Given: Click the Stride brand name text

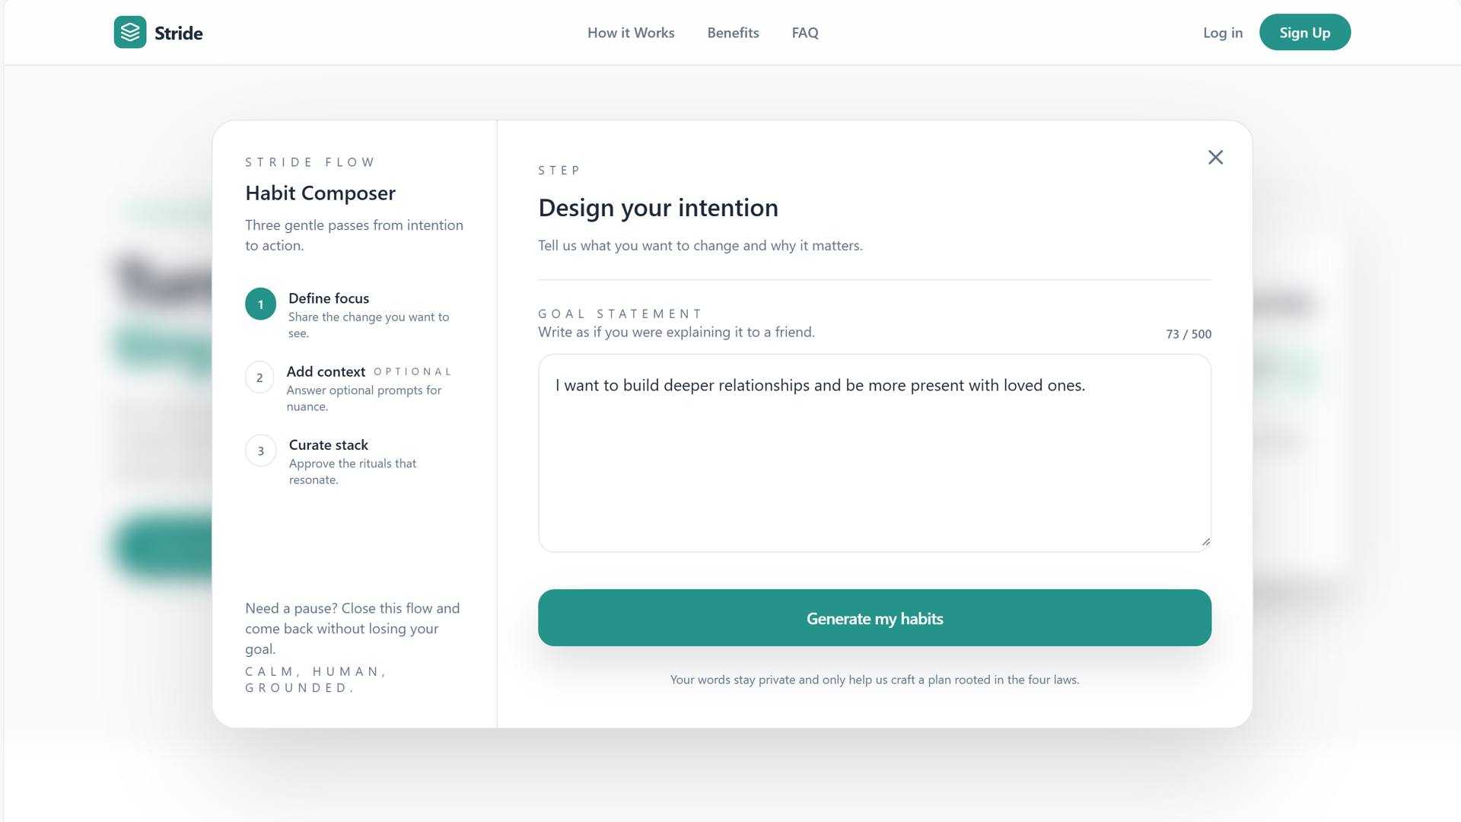Looking at the screenshot, I should [179, 33].
